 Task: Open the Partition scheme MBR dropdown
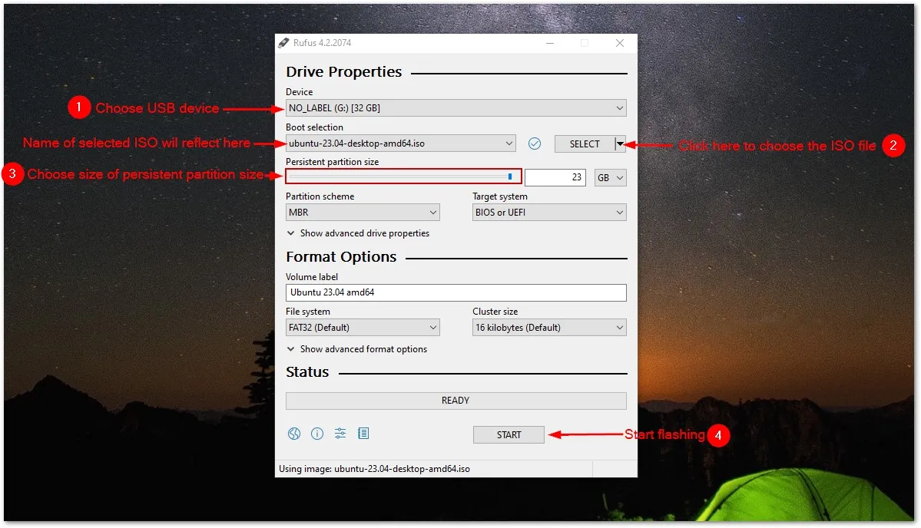pos(363,213)
